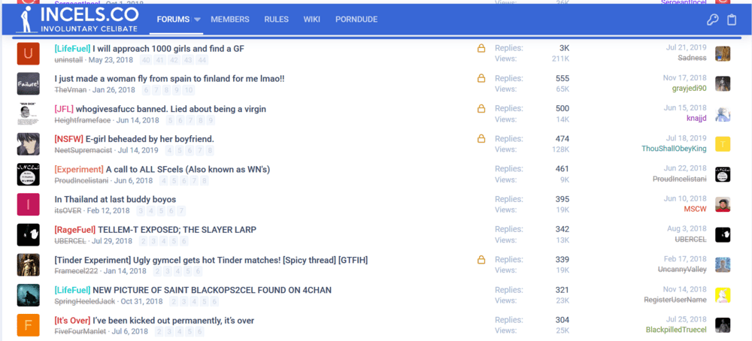Click lock icon on '1000 girls' thread
Viewport: 752px width, 341px height.
pyautogui.click(x=481, y=48)
